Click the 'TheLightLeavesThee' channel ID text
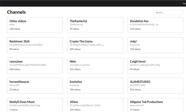This screenshot has height=112, width=186. [x=80, y=65]
